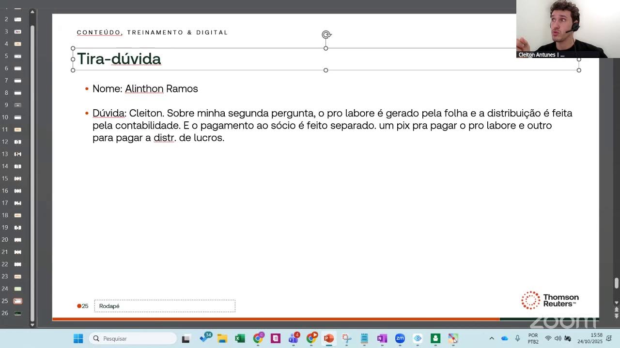This screenshot has height=348, width=620.
Task: Select slide 24 thumbnail
Action: [x=17, y=289]
